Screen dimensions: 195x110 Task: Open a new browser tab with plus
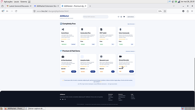coord(90,6)
